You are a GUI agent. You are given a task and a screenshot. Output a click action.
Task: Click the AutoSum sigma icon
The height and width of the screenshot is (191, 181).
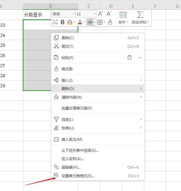[x=140, y=15]
